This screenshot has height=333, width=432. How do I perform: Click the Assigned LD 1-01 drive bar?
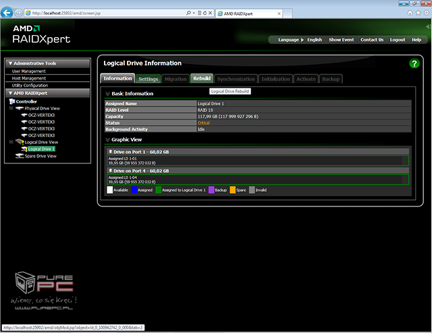click(258, 161)
